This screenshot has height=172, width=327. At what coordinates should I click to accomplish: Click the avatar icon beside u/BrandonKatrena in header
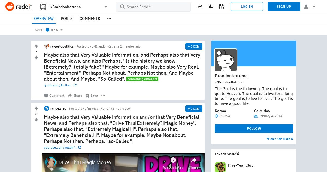point(43,7)
